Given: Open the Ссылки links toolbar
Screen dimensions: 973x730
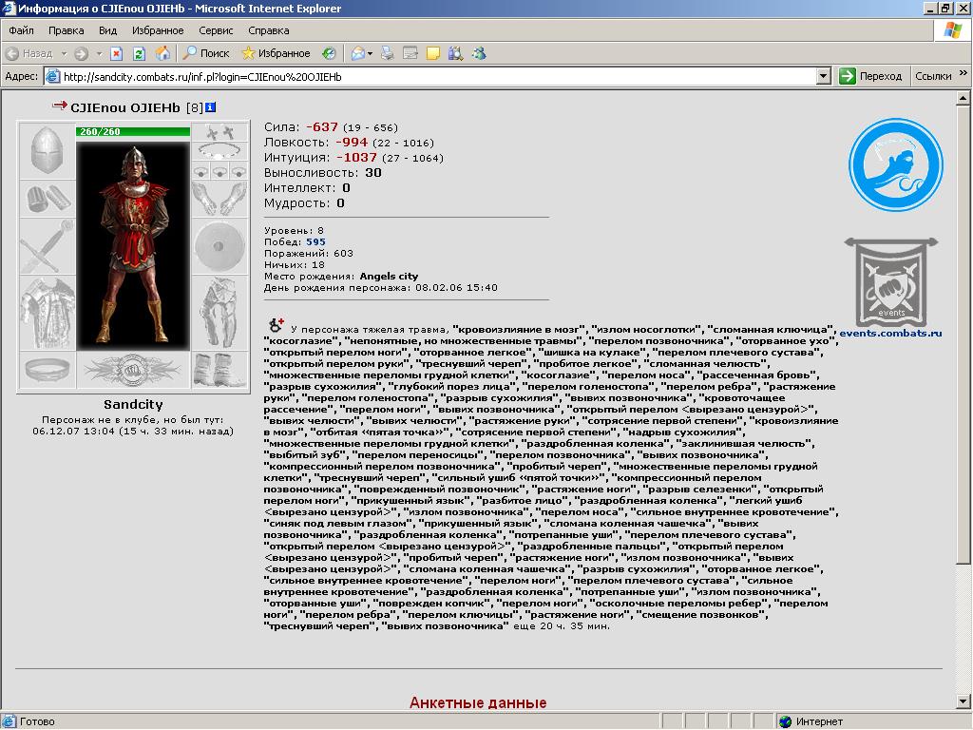Looking at the screenshot, I should [933, 76].
